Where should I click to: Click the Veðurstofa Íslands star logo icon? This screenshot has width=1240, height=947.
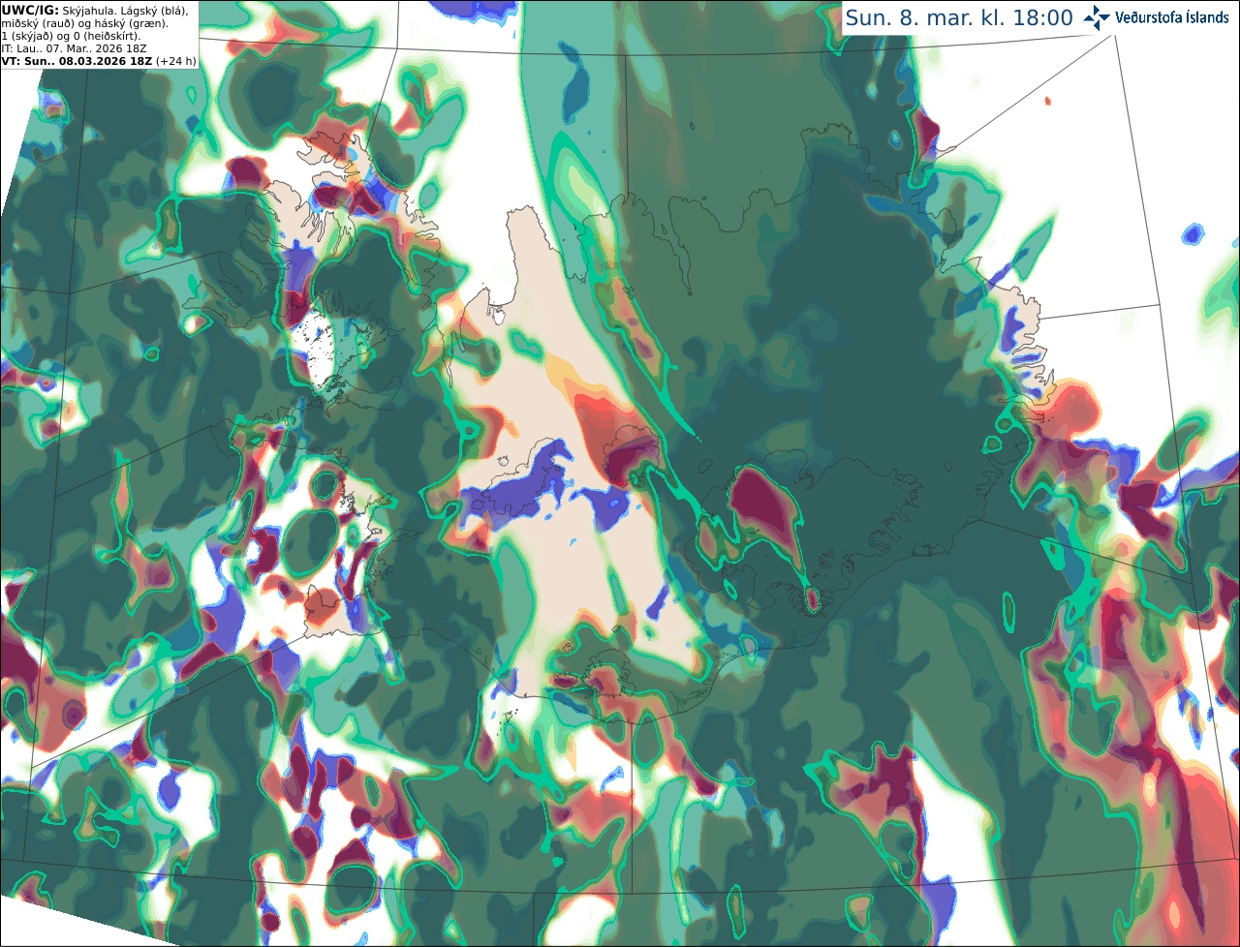pos(1097,18)
